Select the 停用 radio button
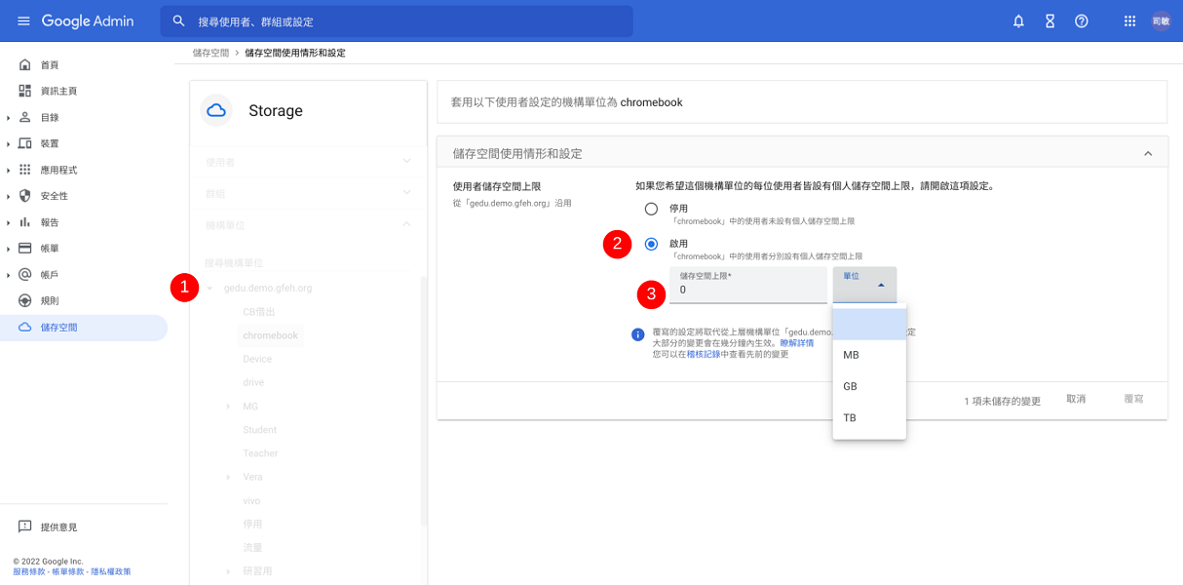The width and height of the screenshot is (1183, 585). (x=652, y=210)
